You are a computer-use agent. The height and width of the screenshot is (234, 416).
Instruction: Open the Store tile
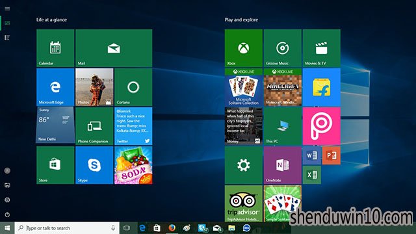pos(55,165)
